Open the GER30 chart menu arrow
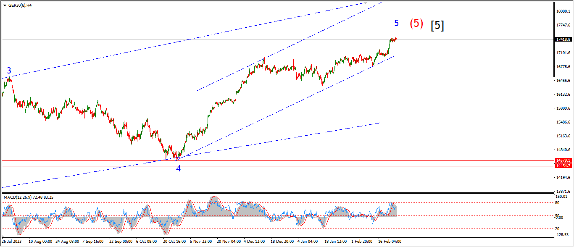The image size is (574, 247). 5,5
